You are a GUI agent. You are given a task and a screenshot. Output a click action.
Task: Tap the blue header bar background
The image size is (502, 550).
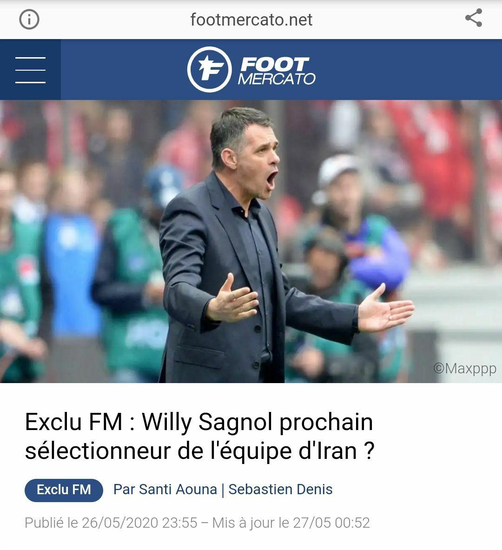403,69
